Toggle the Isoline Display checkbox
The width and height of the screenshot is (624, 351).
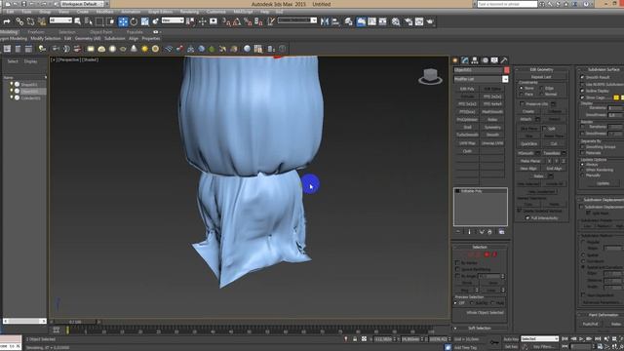click(x=582, y=91)
